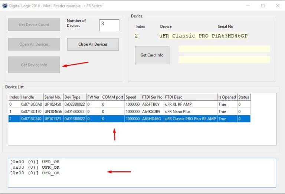Click the Is Opened column header
The height and width of the screenshot is (194, 285).
(x=227, y=97)
